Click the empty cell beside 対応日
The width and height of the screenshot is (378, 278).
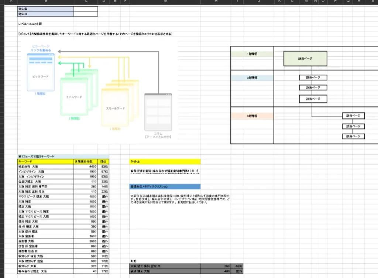(x=86, y=14)
